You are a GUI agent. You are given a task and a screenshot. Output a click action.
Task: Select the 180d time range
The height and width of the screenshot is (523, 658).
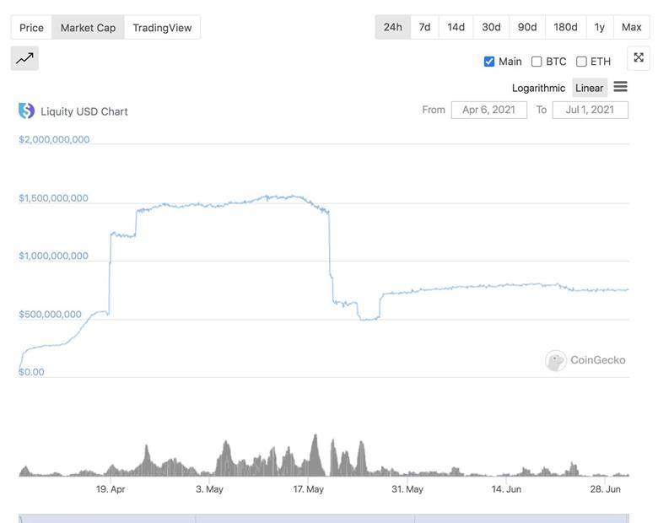click(565, 27)
